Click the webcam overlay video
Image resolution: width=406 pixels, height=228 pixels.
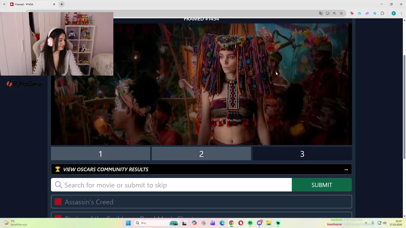[x=56, y=44]
